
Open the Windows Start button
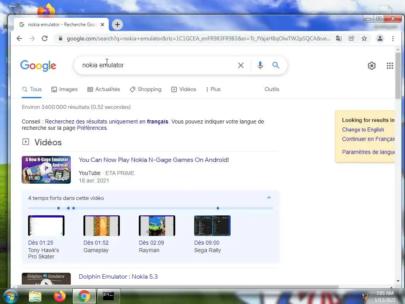click(x=11, y=296)
